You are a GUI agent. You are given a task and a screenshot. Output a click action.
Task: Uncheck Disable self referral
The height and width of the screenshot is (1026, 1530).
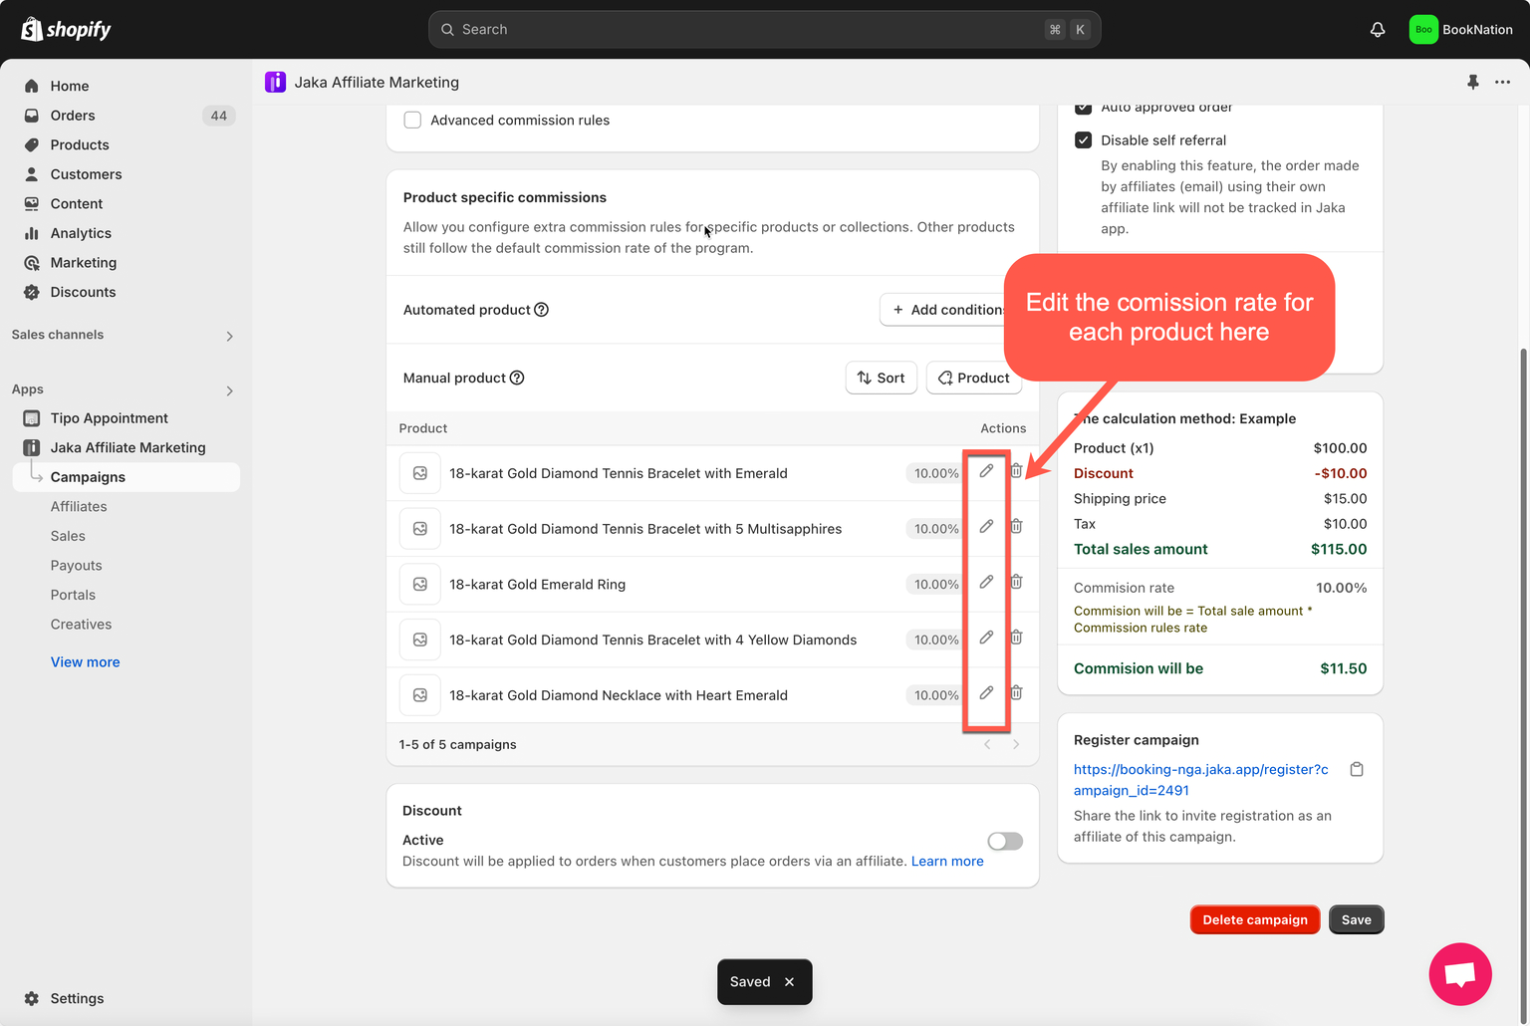tap(1084, 140)
